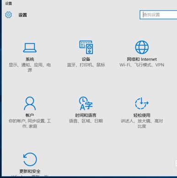This screenshot has width=177, height=178.
Task: Click the 轻松使用 label
Action: (x=142, y=115)
